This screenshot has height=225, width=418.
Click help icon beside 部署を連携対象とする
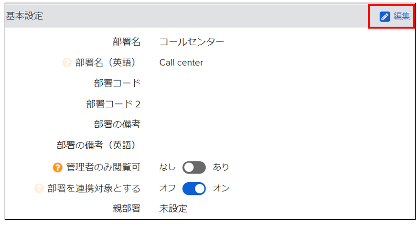click(x=39, y=189)
